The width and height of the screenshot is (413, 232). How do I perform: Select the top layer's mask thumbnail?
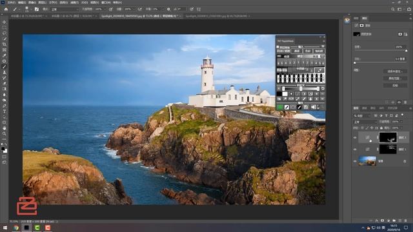click(x=388, y=137)
